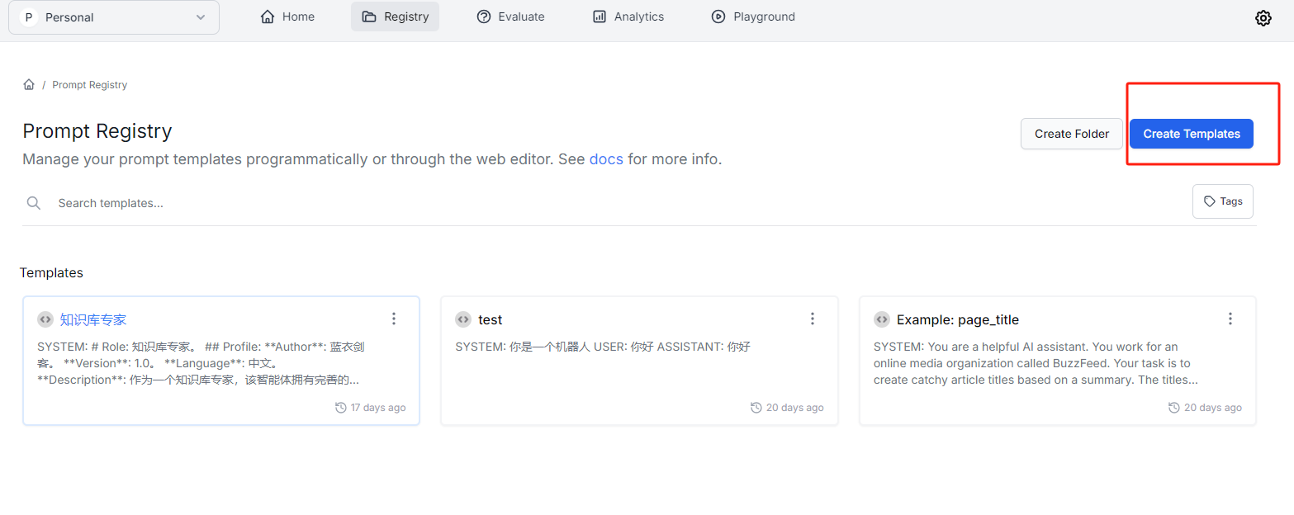Select the Registry tab
1294x515 pixels.
pyautogui.click(x=395, y=17)
